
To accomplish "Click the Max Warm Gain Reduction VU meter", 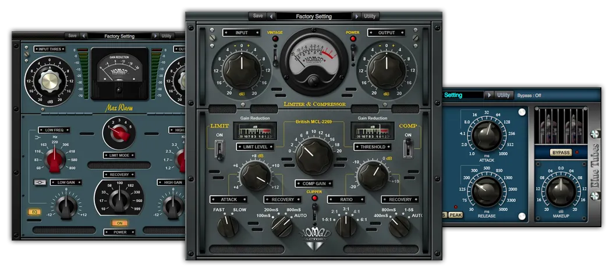I will (119, 73).
